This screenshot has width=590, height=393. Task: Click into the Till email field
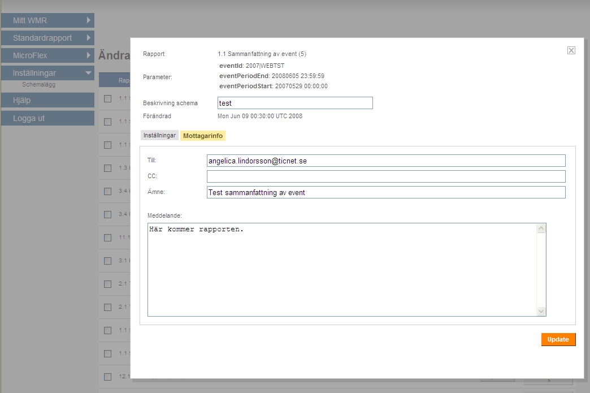386,161
